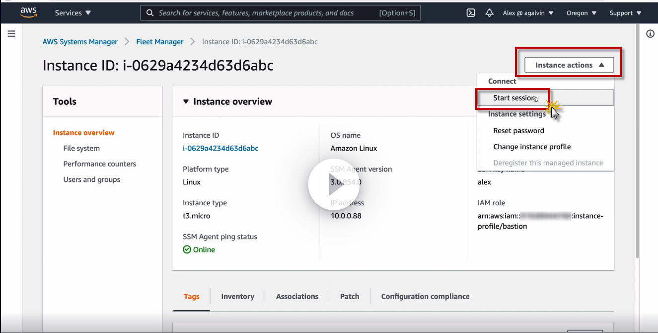658x333 pixels.
Task: Click the key name value alex
Action: click(484, 182)
